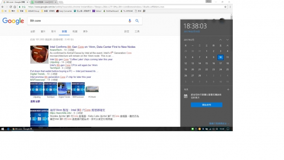Click 8th core Chrome taskbar button
This screenshot has height=160, width=284.
pyautogui.click(x=23, y=129)
